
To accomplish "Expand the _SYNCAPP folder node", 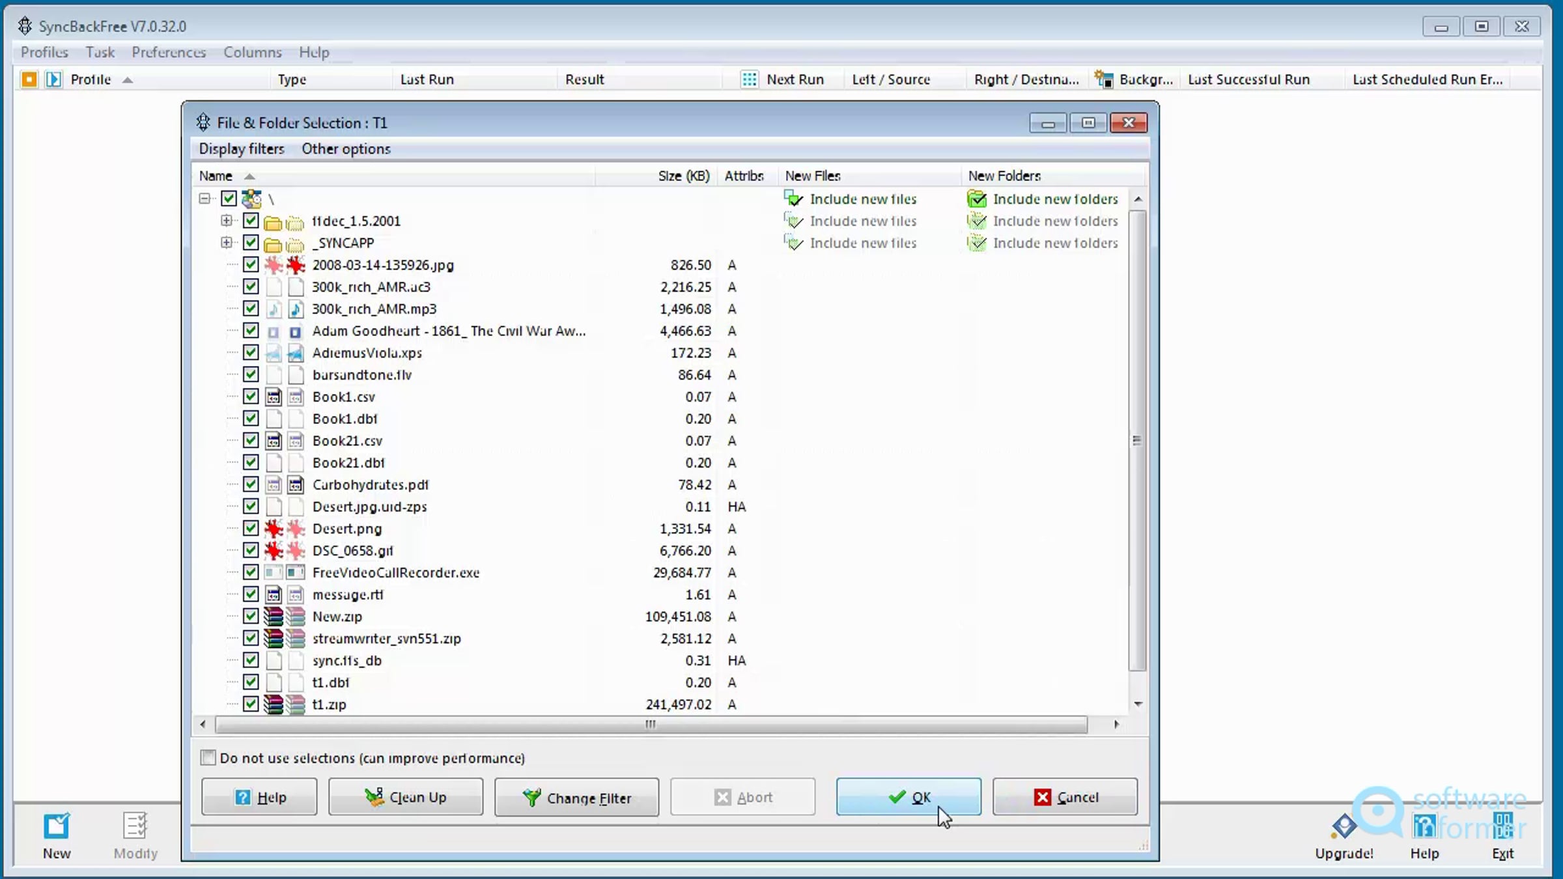I will 226,243.
